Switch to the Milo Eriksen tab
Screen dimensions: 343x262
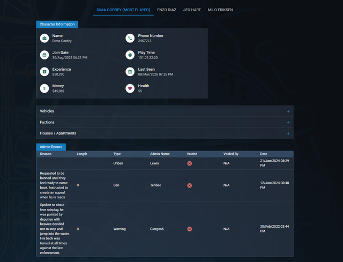click(x=220, y=10)
